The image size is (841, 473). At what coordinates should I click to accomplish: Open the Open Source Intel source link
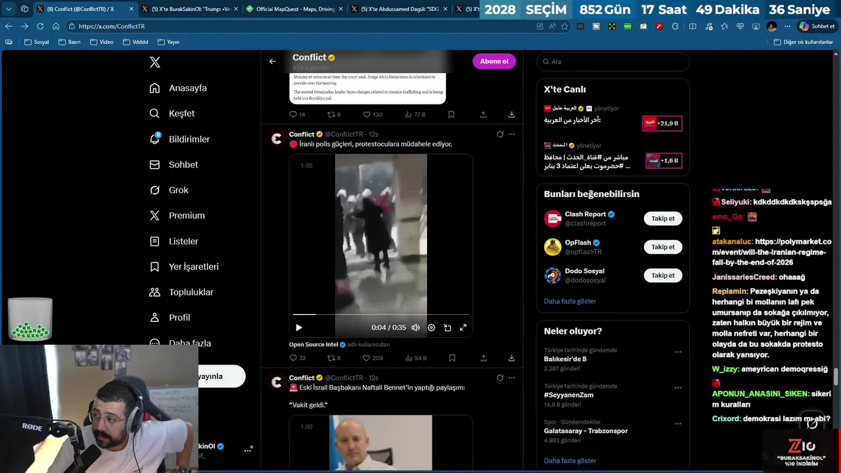[317, 344]
